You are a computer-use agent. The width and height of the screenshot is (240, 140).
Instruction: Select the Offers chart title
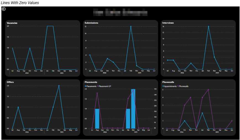tap(10, 82)
